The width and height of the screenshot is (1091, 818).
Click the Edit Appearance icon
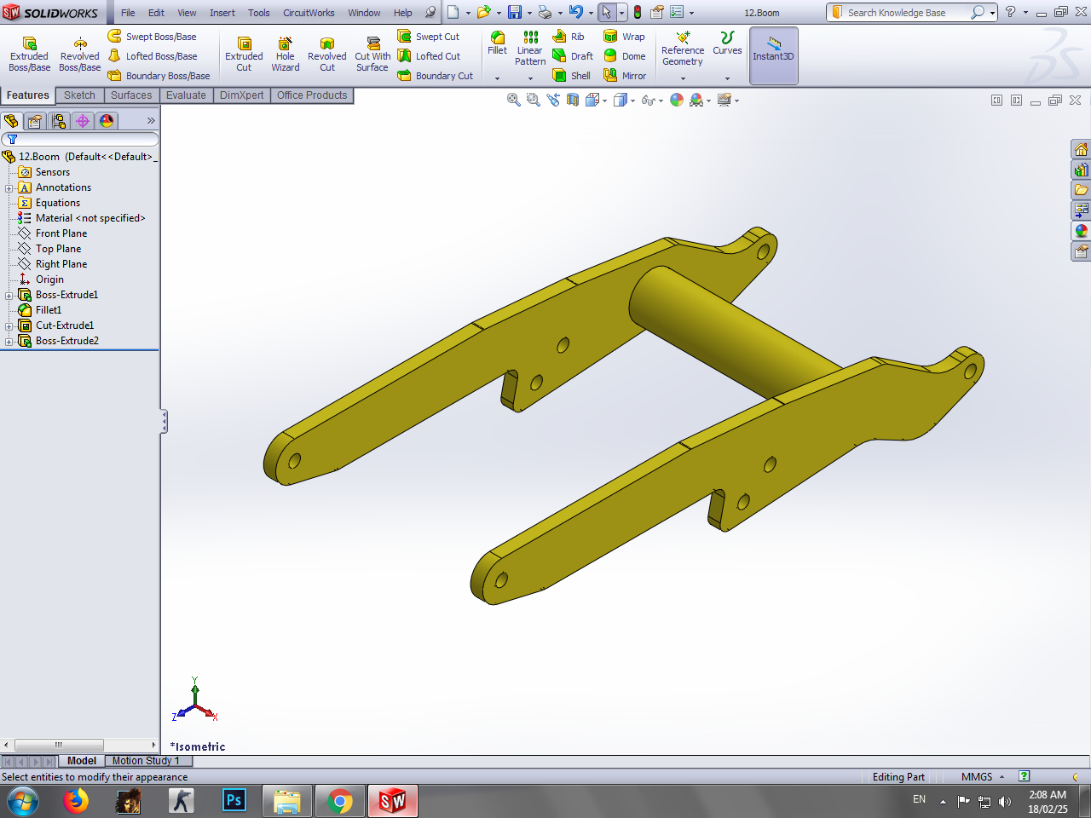(x=677, y=100)
